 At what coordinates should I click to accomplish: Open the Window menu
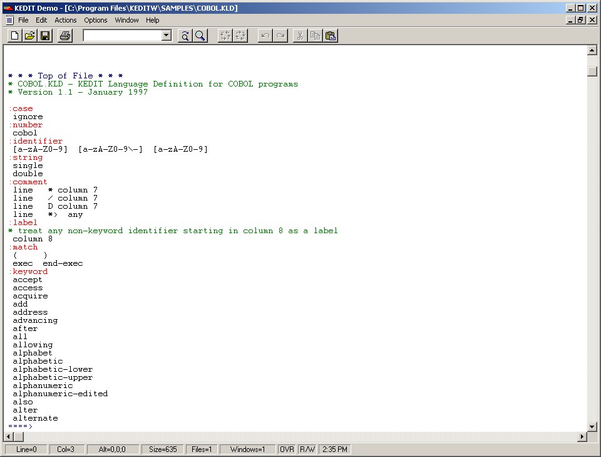click(x=127, y=20)
